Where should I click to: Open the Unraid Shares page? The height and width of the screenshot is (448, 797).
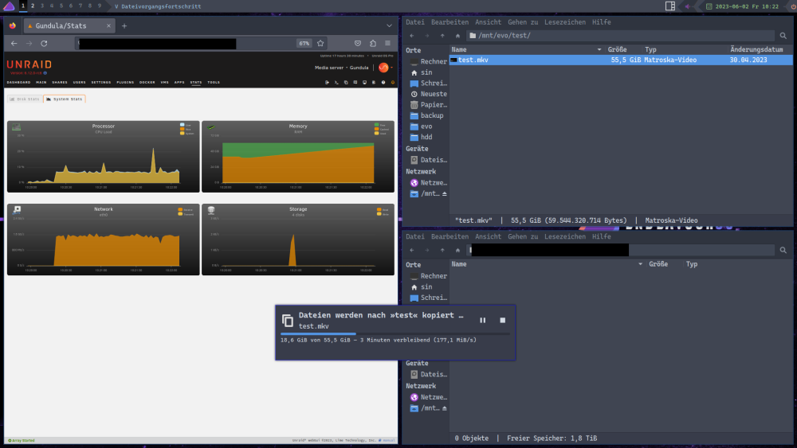pyautogui.click(x=60, y=82)
